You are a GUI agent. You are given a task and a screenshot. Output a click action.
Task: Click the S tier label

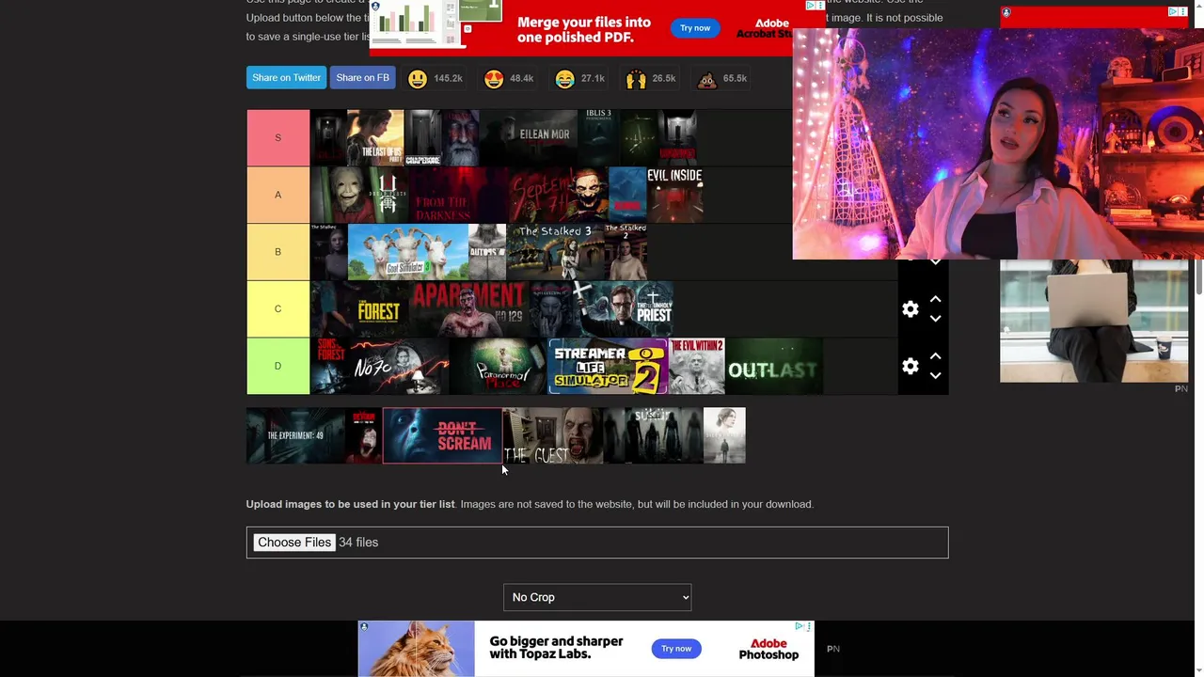point(277,138)
